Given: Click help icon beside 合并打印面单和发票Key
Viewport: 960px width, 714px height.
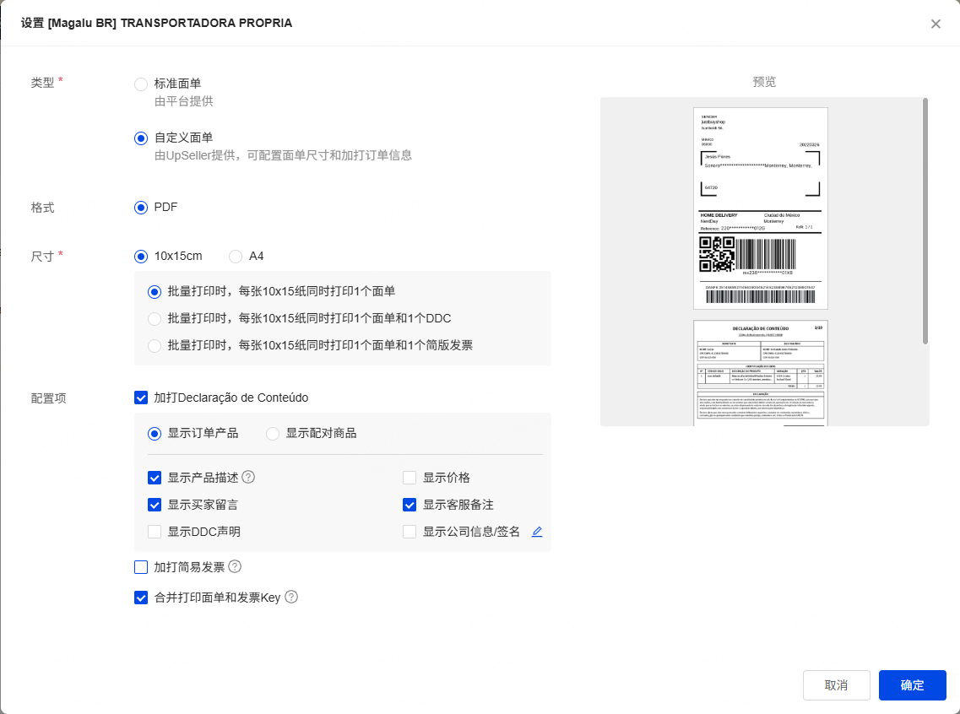Looking at the screenshot, I should click(x=291, y=597).
